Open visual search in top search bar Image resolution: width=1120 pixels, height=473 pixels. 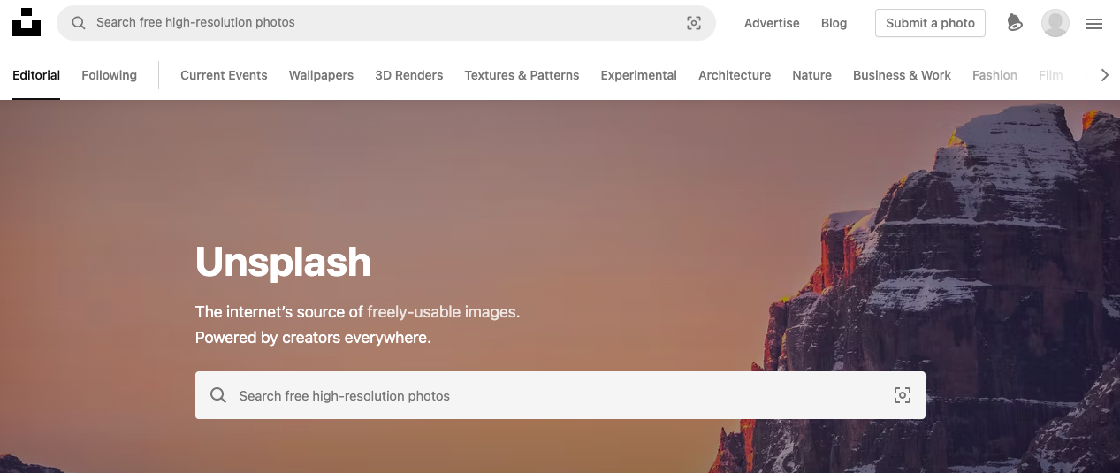pos(694,23)
